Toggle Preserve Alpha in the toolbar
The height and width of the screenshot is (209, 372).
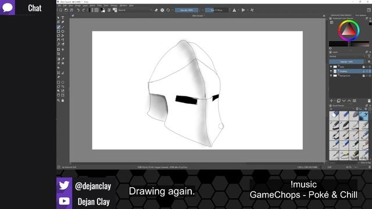coord(162,10)
